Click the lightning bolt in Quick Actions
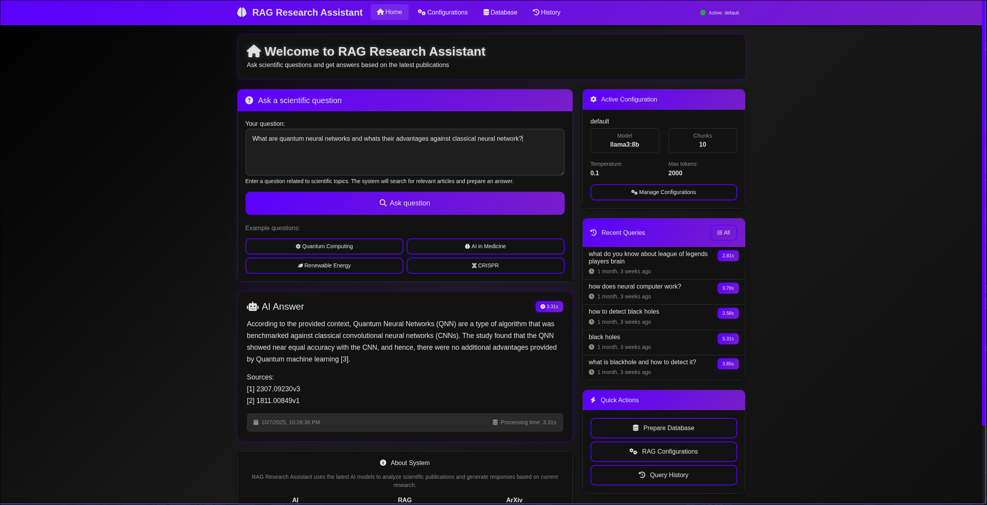The image size is (987, 505). pos(593,400)
